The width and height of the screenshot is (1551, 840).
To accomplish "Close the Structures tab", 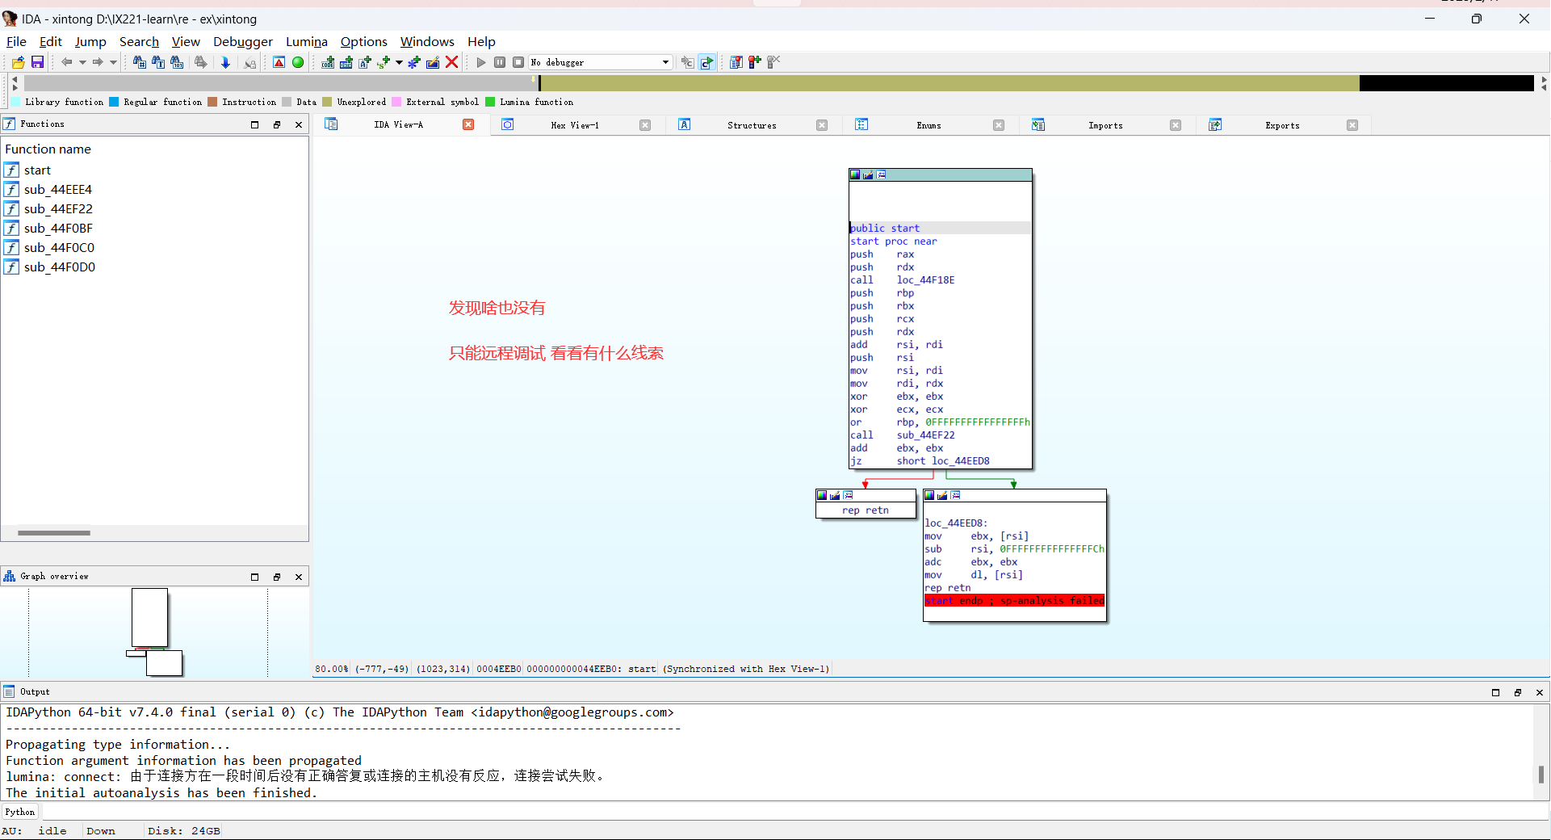I will [x=822, y=125].
